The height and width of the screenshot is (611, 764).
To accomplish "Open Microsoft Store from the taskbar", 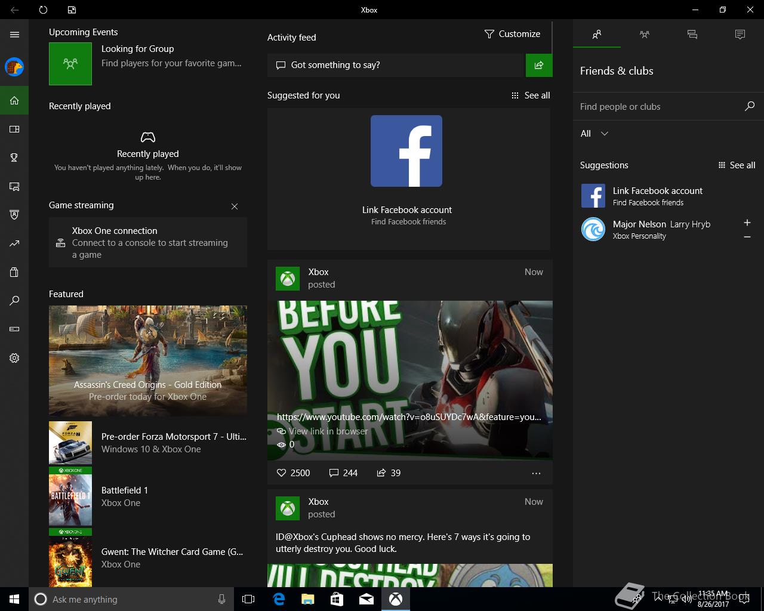I will click(337, 599).
